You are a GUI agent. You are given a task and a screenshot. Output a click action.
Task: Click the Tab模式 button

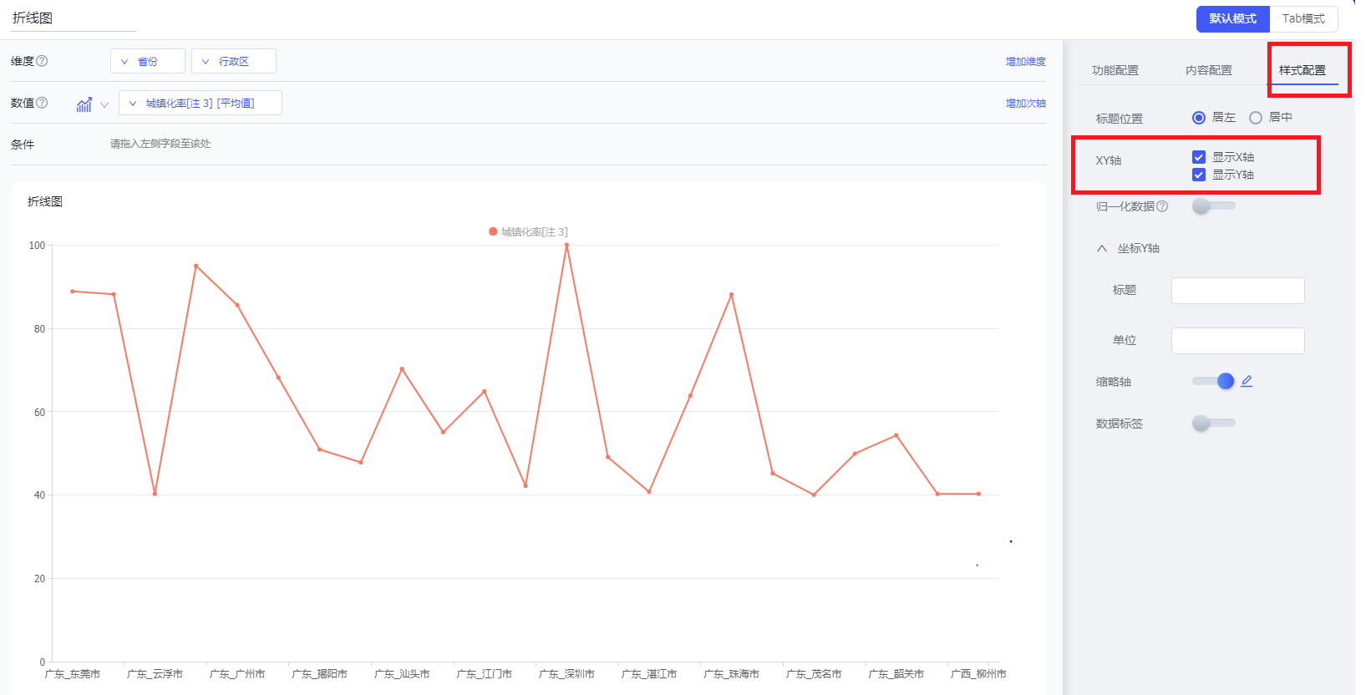coord(1303,18)
